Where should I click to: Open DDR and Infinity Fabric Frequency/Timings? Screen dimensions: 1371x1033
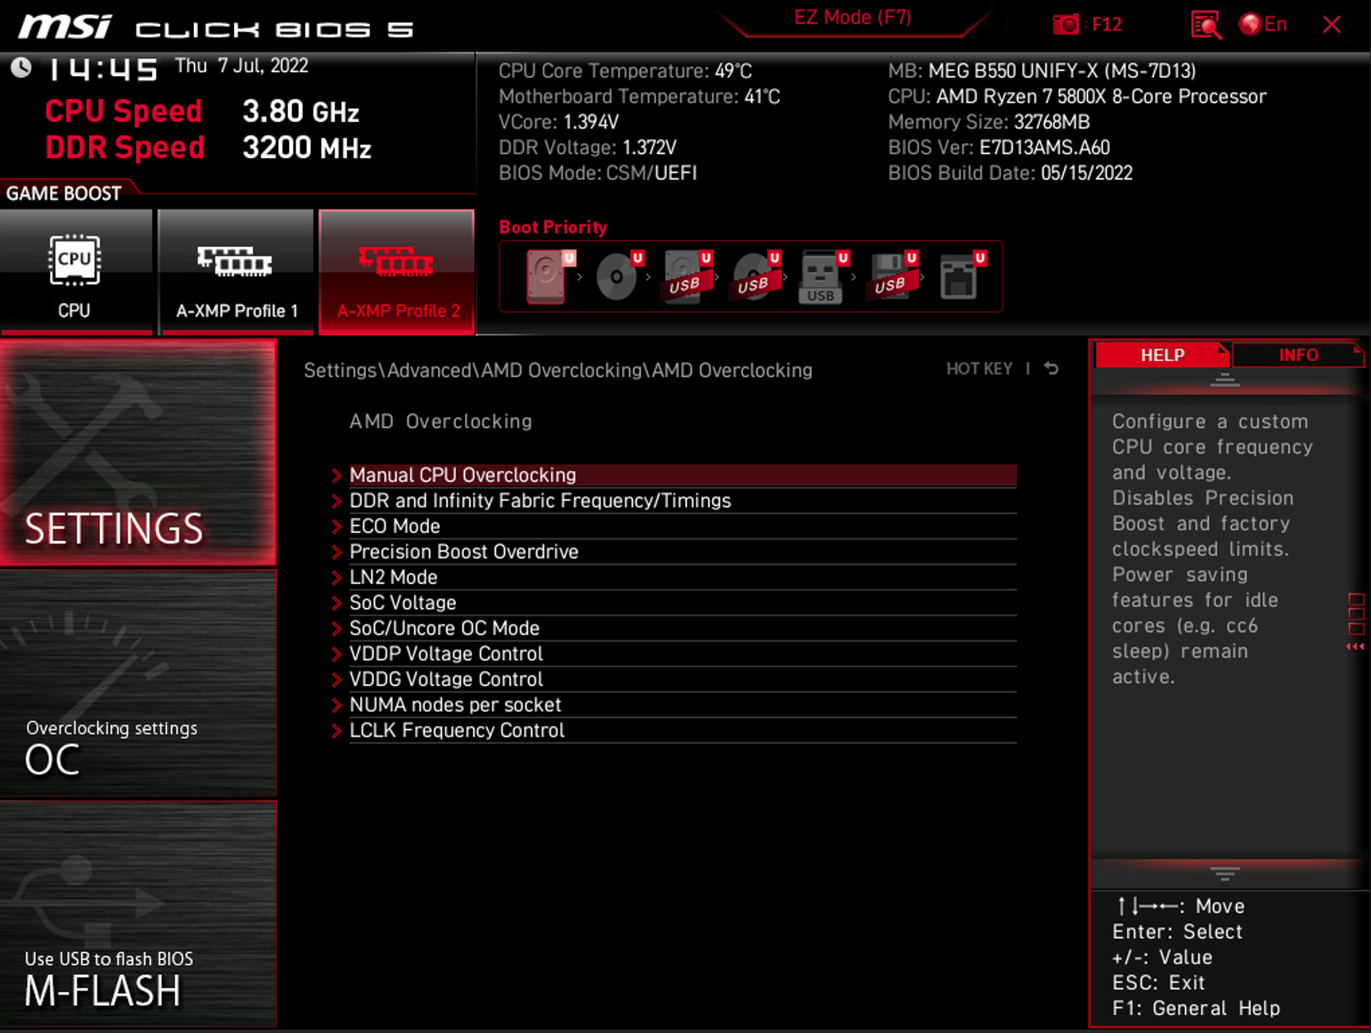coord(674,500)
